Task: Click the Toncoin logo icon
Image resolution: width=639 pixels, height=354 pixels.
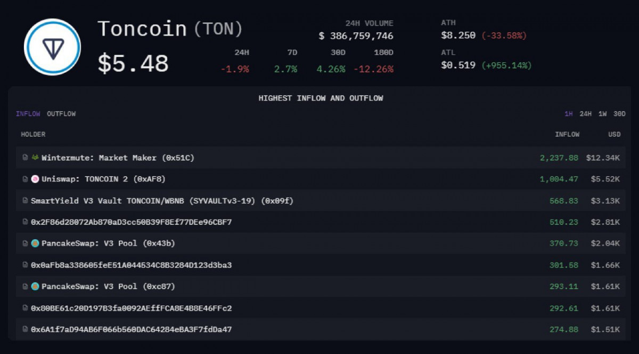Action: click(x=52, y=47)
